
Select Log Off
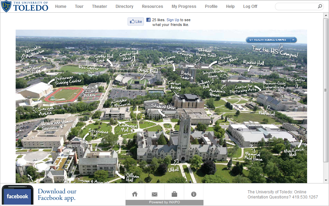tap(250, 6)
